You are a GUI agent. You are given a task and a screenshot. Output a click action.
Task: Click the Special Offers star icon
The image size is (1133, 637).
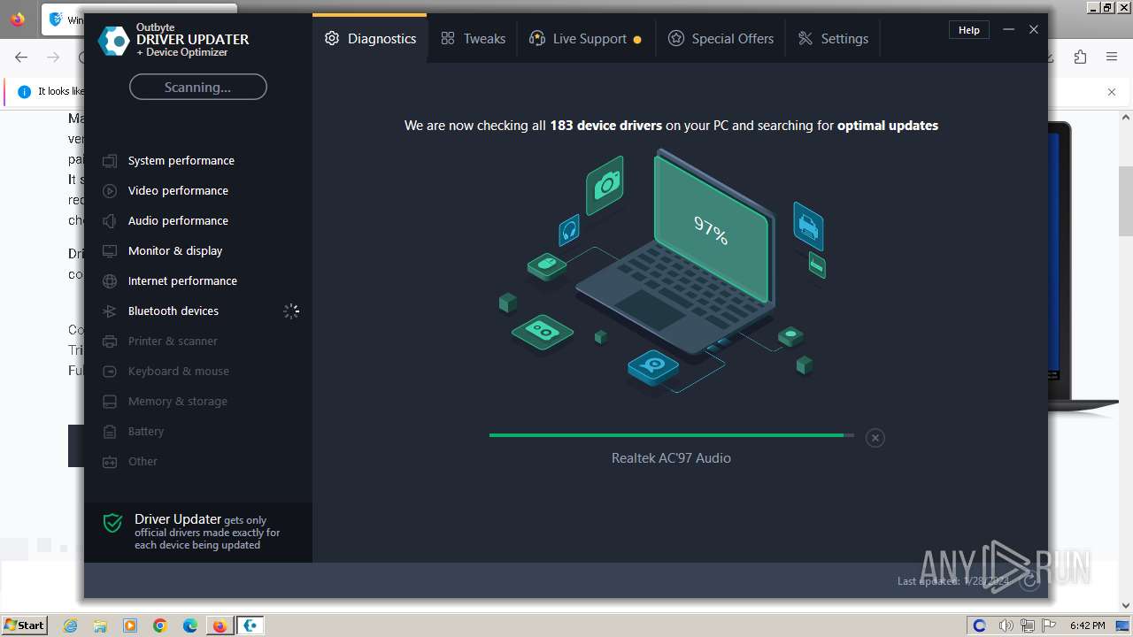click(676, 39)
